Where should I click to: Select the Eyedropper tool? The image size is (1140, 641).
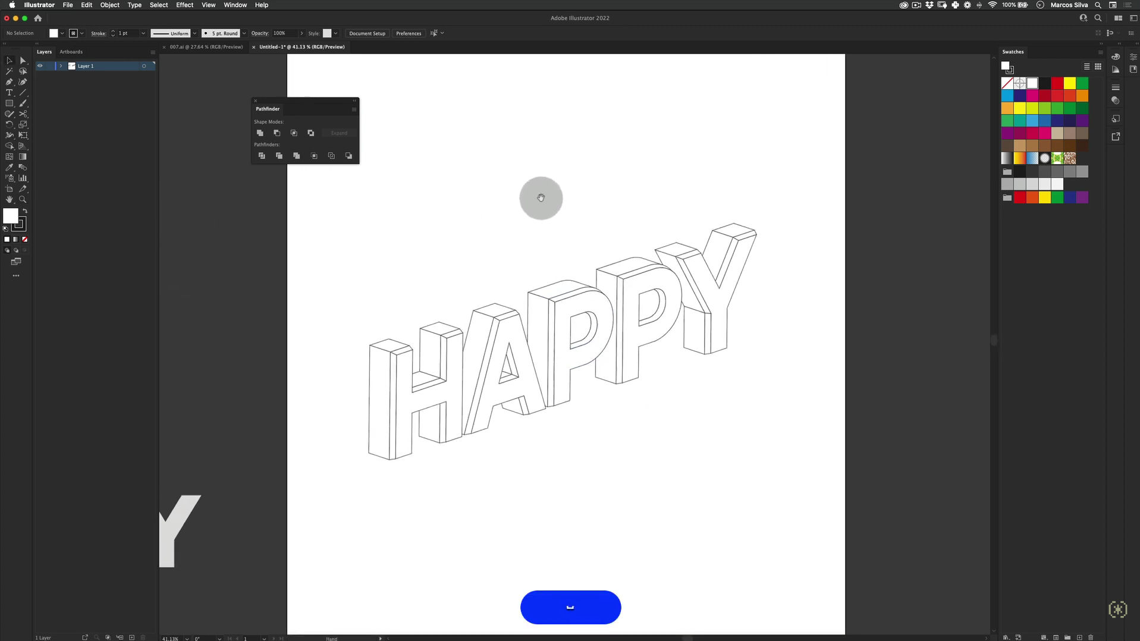(x=9, y=168)
